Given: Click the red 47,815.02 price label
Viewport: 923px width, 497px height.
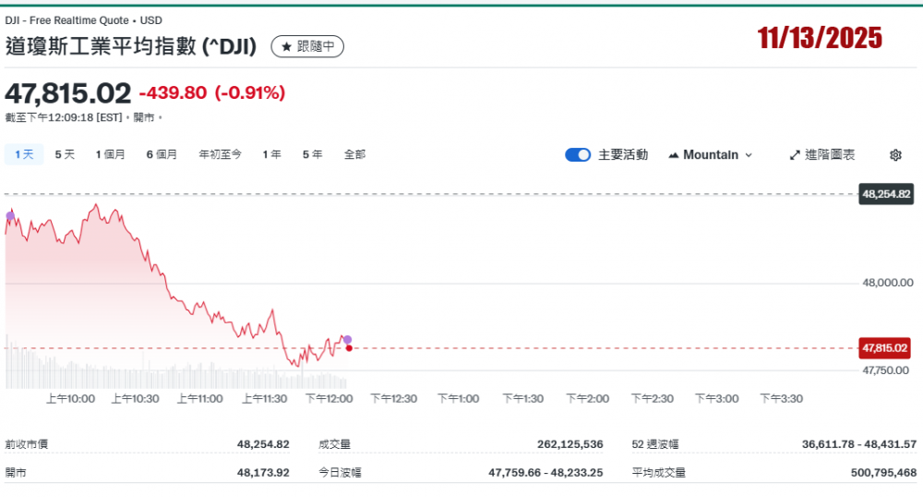Looking at the screenshot, I should [x=884, y=348].
